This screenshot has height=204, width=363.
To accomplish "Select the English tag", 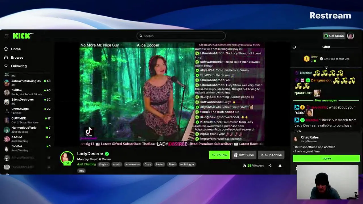I will point(104,164).
